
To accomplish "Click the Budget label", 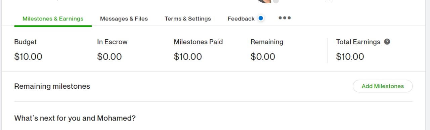I will pyautogui.click(x=26, y=42).
